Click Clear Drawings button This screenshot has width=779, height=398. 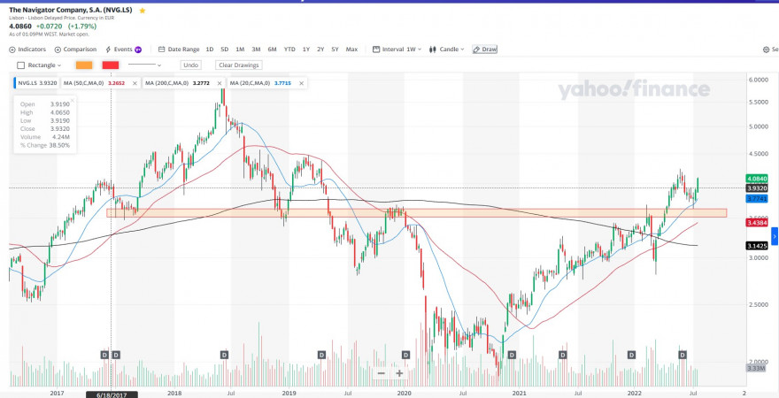[x=239, y=65]
